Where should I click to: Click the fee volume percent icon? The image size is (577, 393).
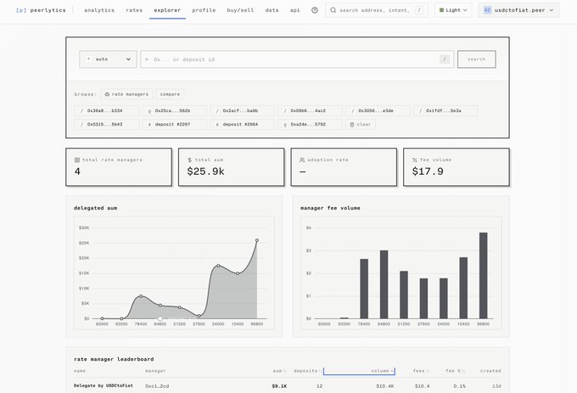pos(415,160)
